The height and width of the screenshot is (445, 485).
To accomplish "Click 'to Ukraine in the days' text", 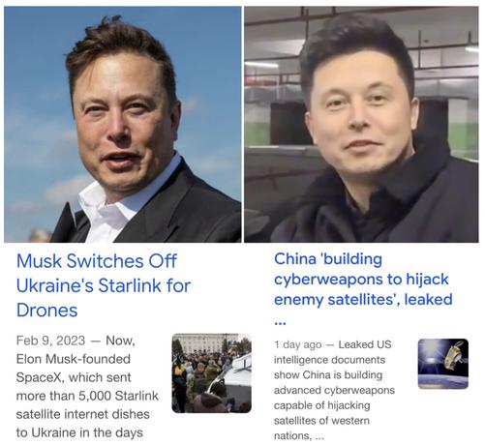I will [x=79, y=432].
